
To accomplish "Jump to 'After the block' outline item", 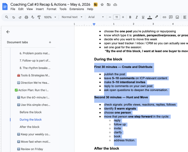I will tap(30, 127).
